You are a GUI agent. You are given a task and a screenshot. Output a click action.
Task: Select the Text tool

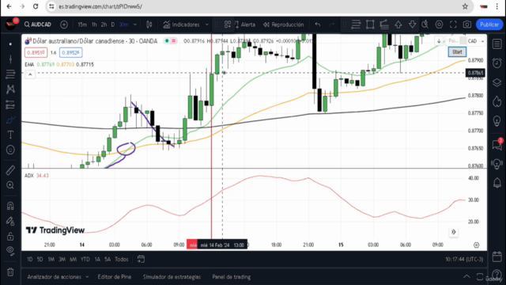10,135
